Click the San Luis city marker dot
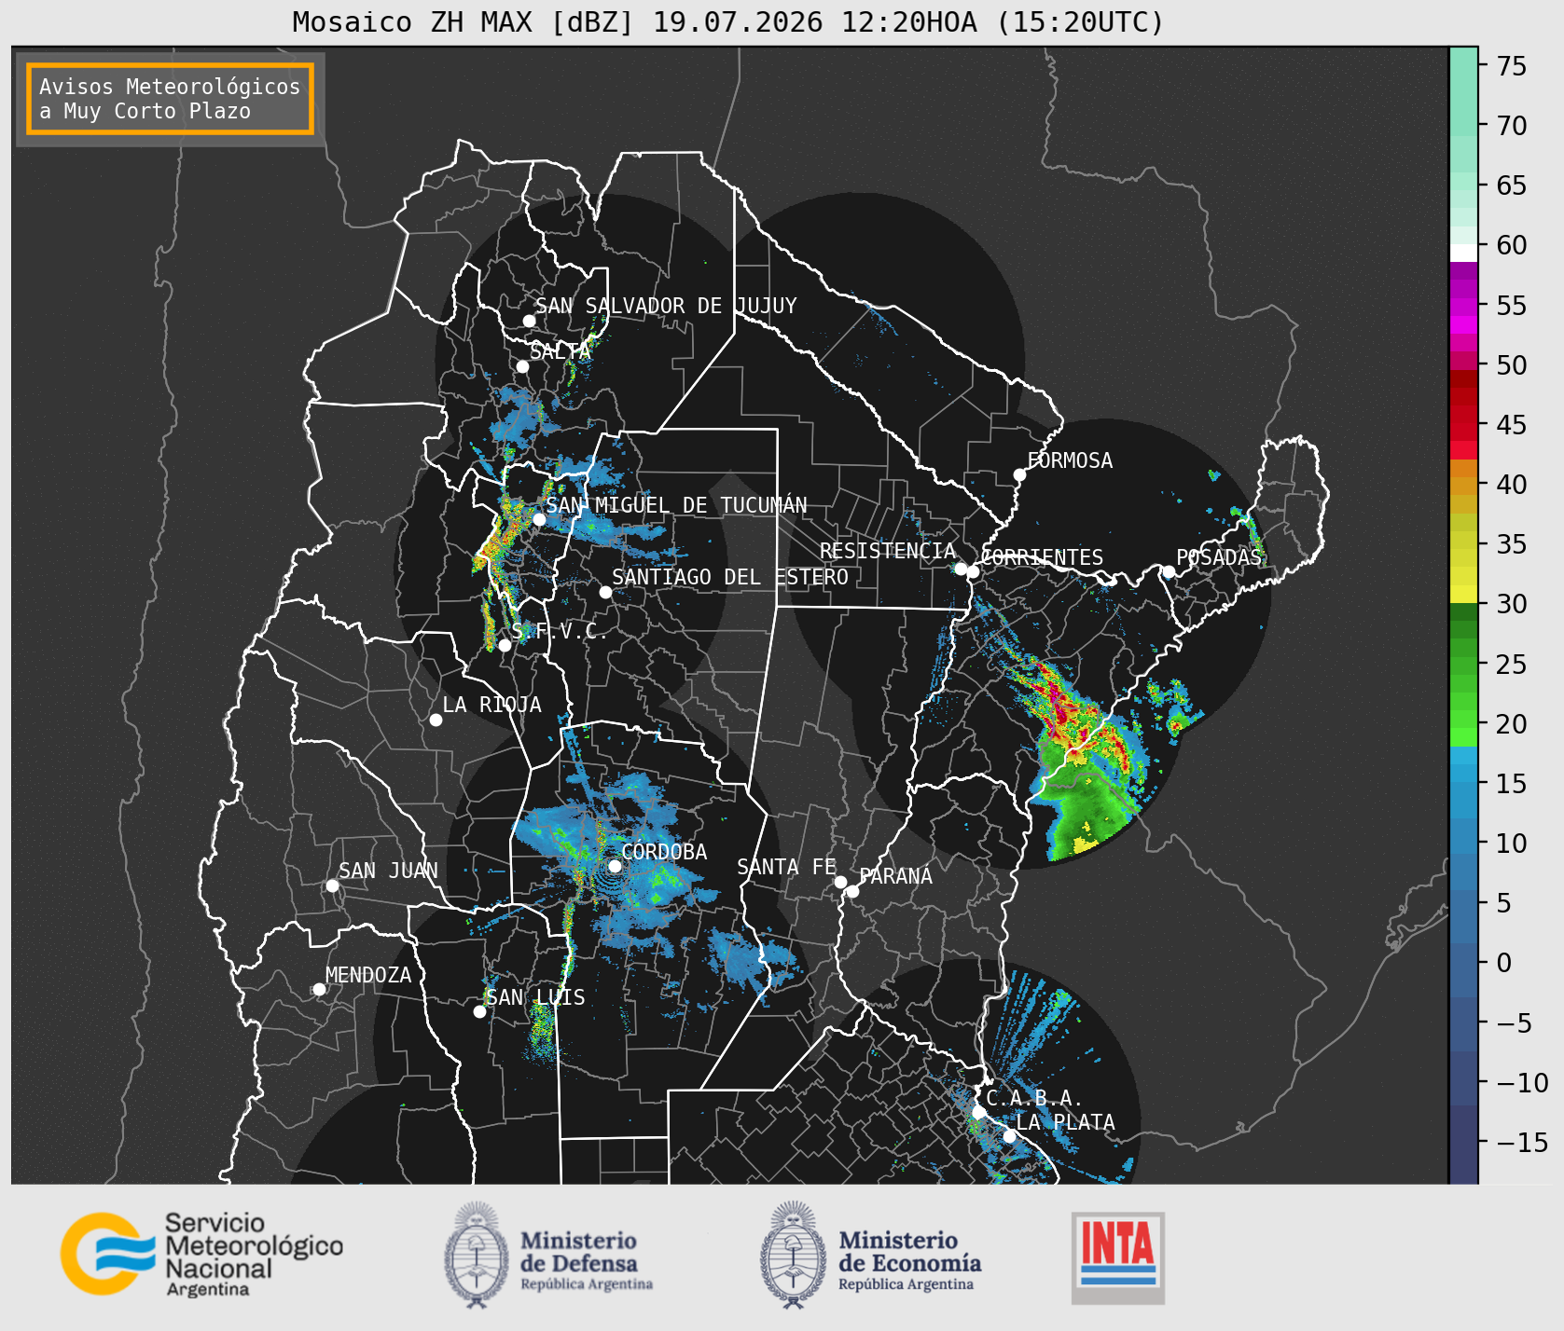Viewport: 1564px width, 1331px height. tap(479, 1011)
